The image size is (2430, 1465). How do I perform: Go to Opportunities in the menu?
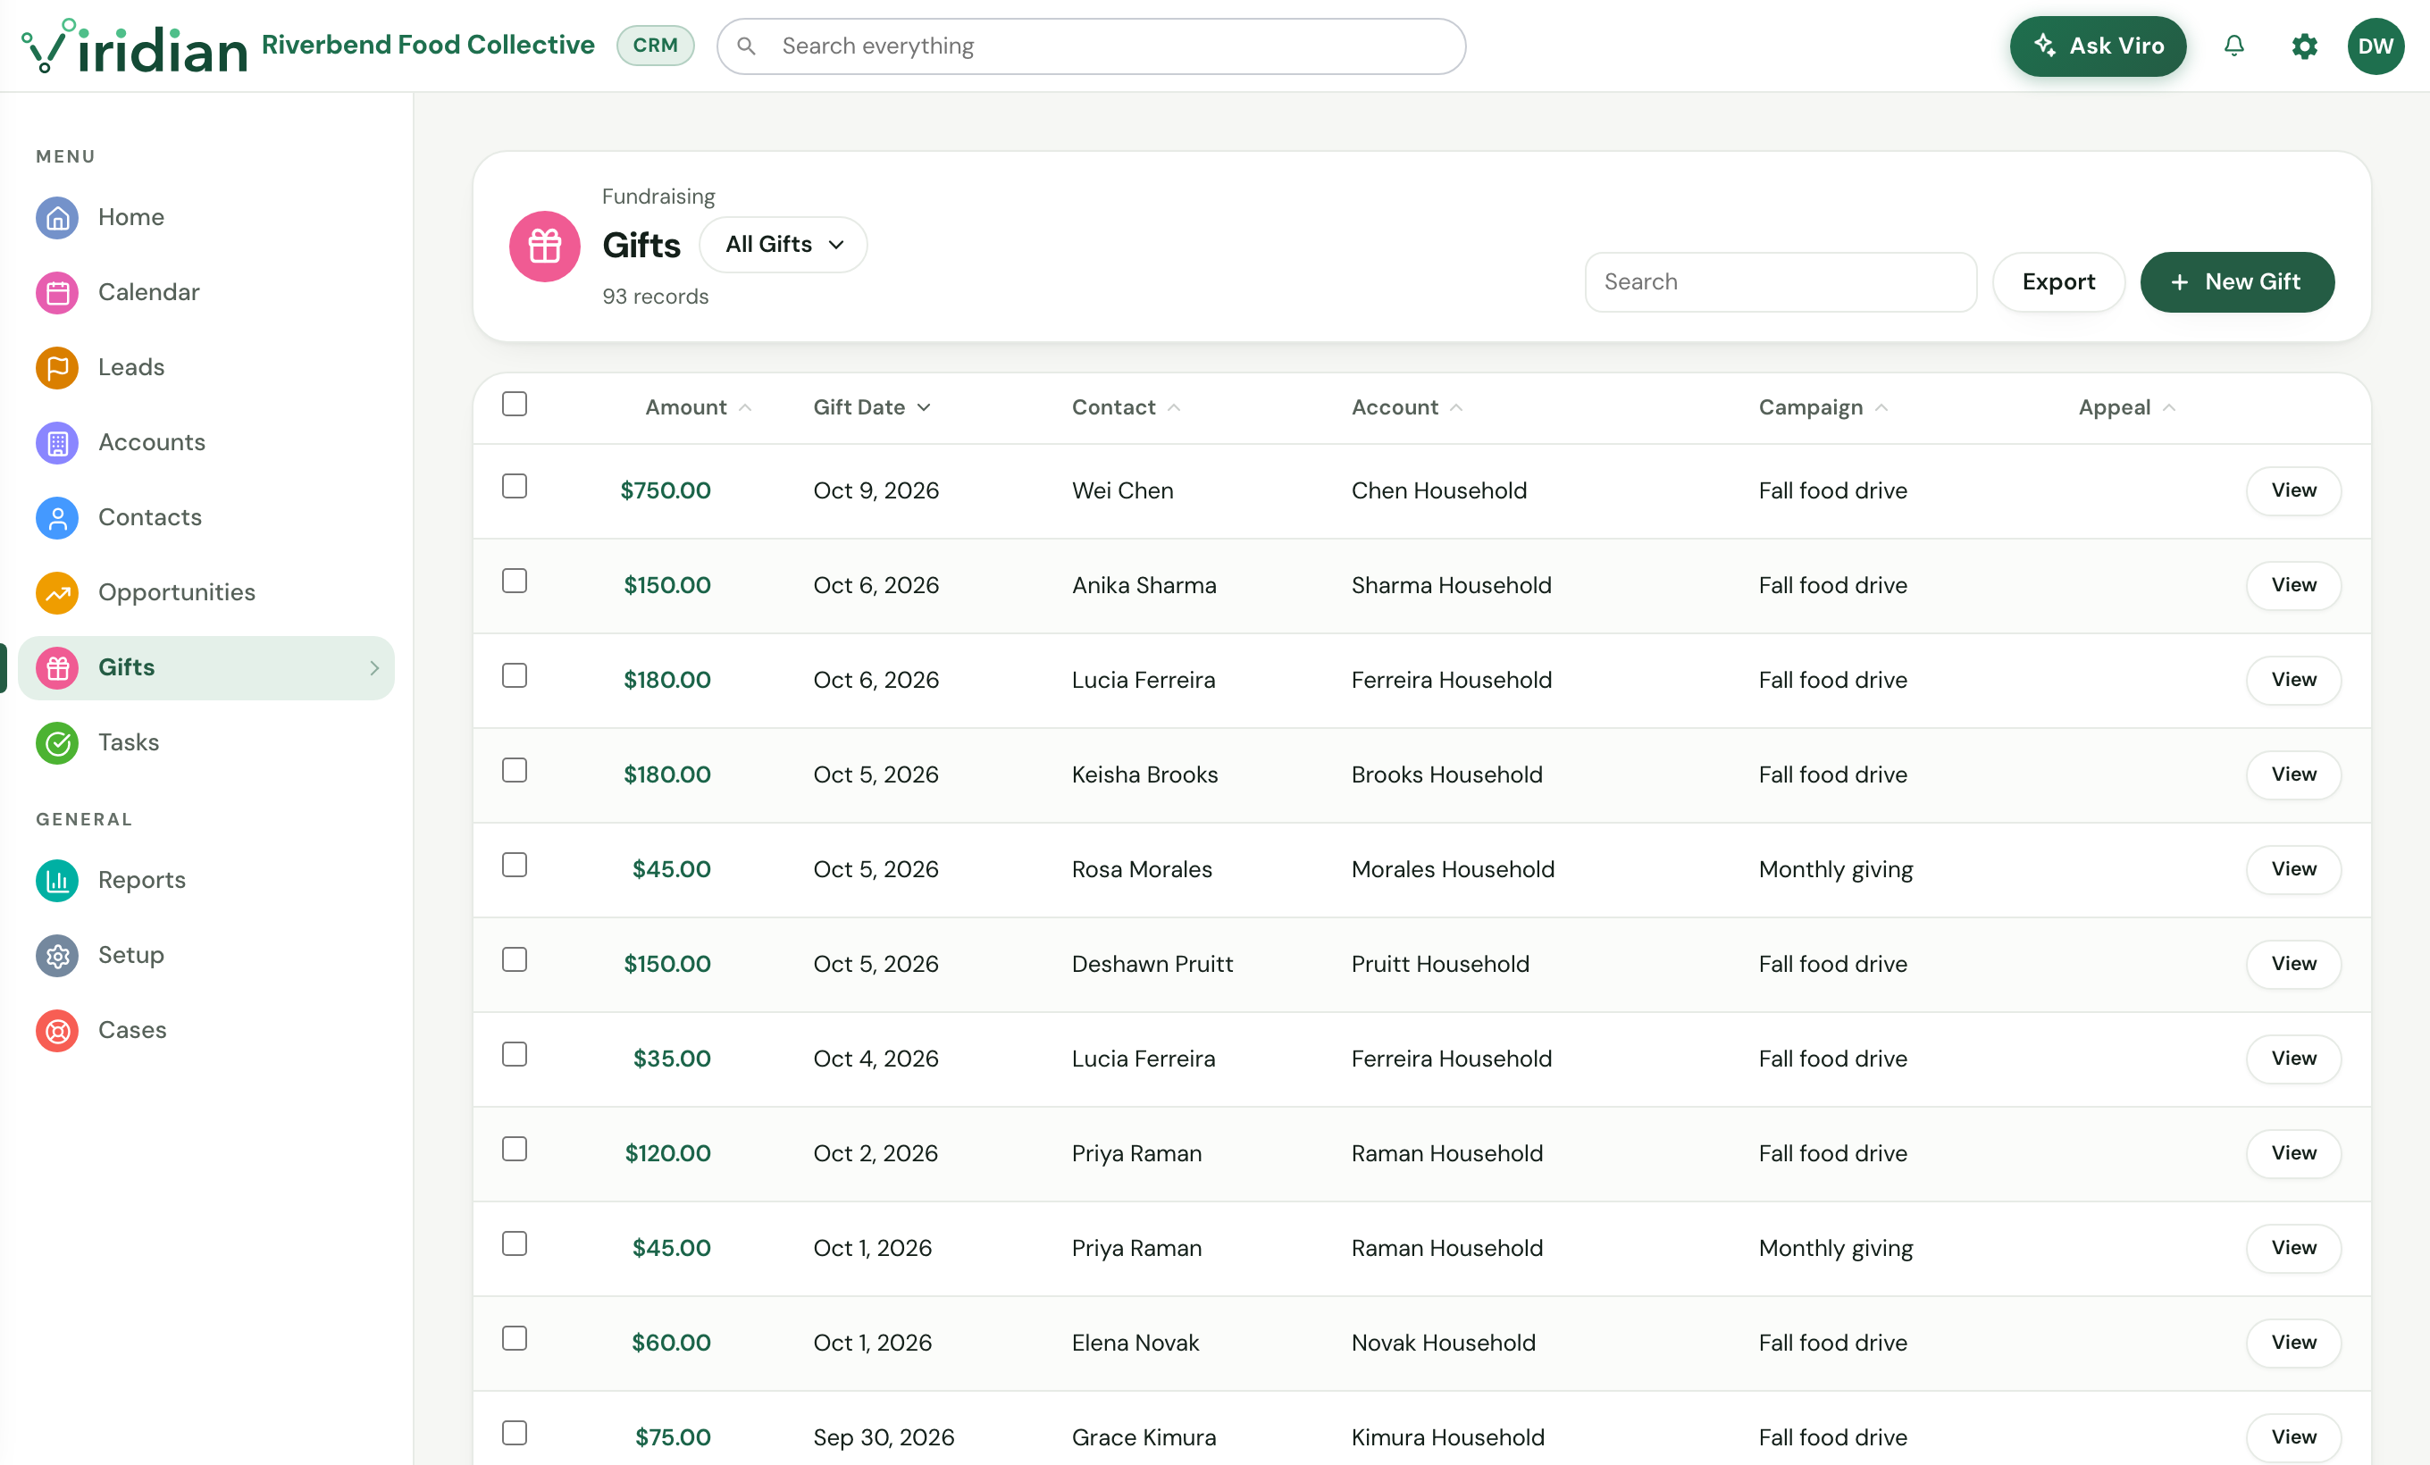pyautogui.click(x=206, y=592)
